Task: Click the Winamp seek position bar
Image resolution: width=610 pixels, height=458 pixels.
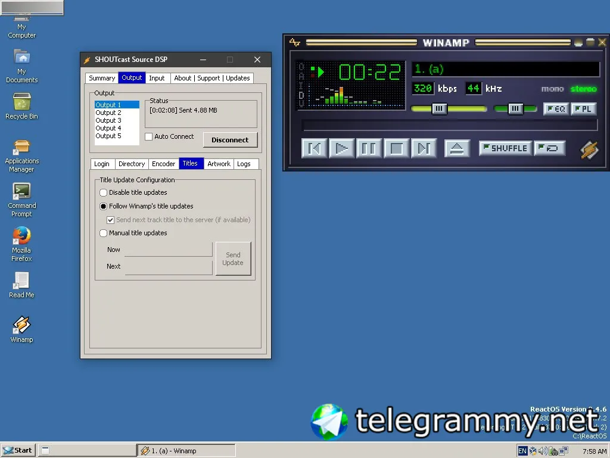Action: (449, 125)
